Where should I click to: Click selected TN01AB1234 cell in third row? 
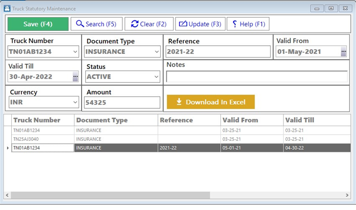coord(43,148)
